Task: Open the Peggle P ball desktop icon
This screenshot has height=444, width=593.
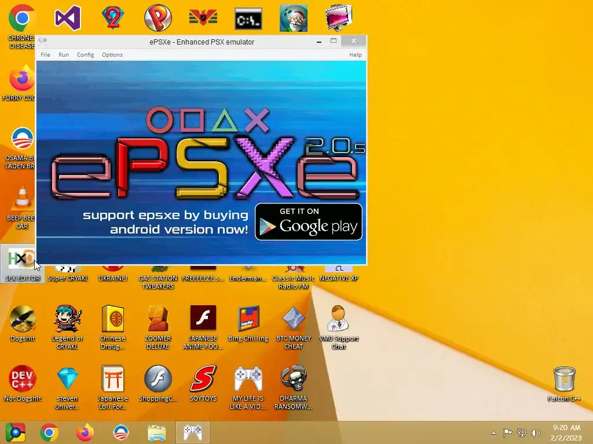Action: pos(158,18)
